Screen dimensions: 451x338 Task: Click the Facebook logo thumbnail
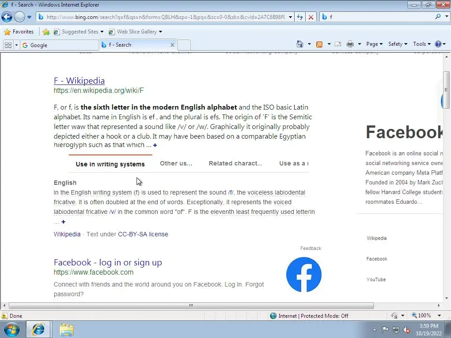pos(304,275)
